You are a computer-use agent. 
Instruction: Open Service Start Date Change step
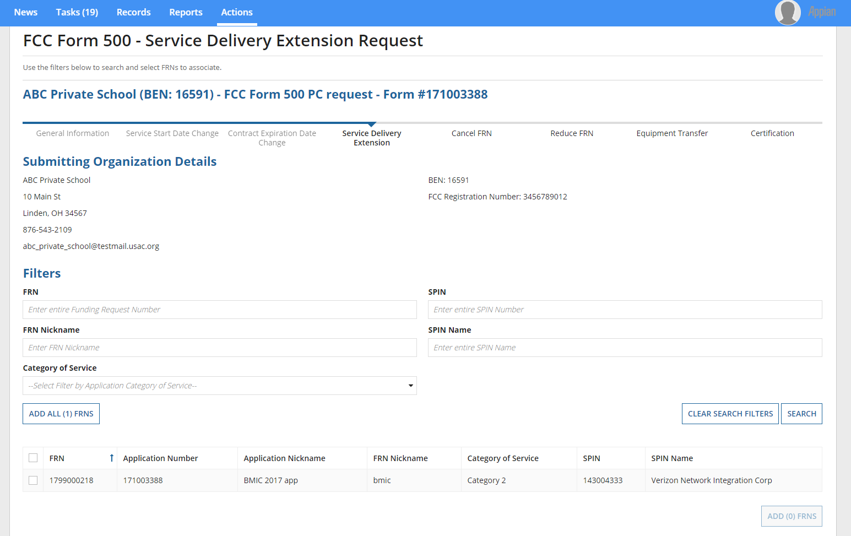pyautogui.click(x=172, y=133)
